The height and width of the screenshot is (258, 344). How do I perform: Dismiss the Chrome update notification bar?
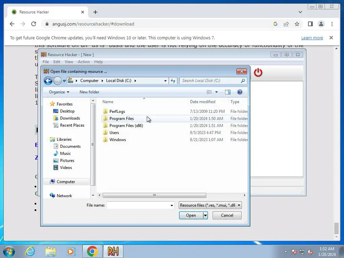[x=331, y=38]
